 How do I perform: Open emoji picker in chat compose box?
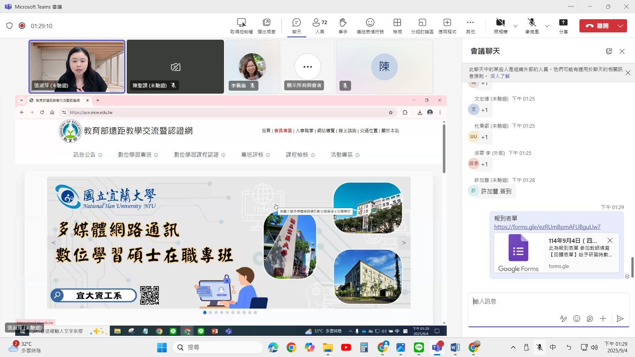point(577,319)
